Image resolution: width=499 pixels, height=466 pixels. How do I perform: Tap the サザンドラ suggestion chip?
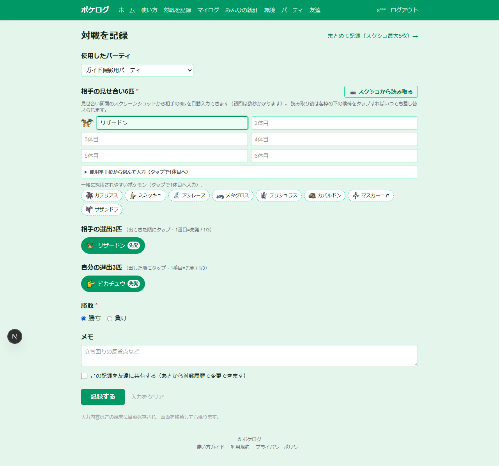pyautogui.click(x=102, y=210)
